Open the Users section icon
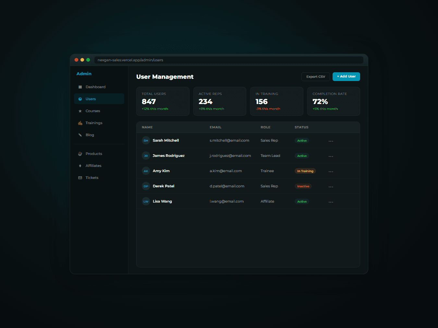 click(x=80, y=99)
